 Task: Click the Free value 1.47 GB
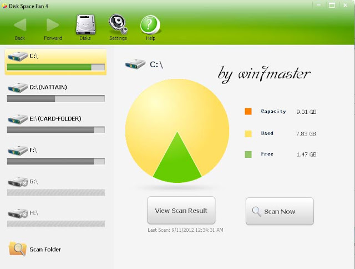(307, 155)
